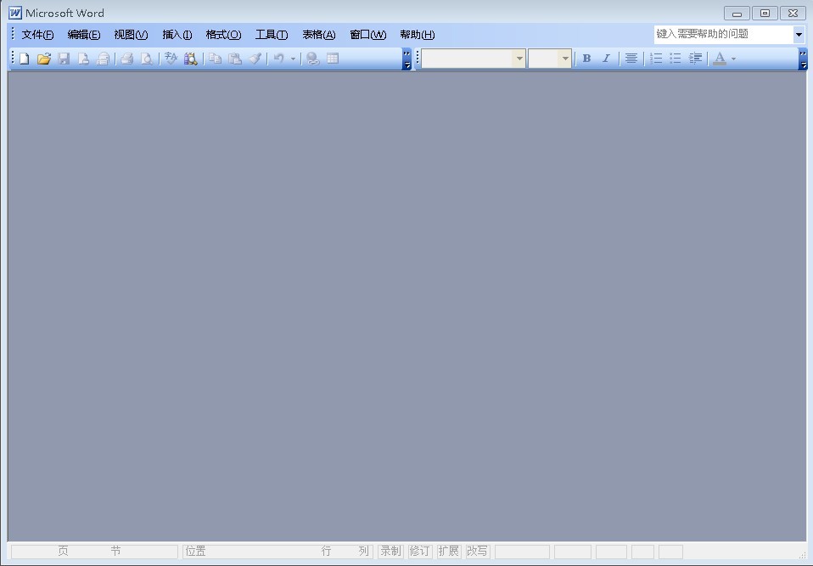Click the Insert Table grid icon
Screen dimensions: 813x566
point(333,59)
